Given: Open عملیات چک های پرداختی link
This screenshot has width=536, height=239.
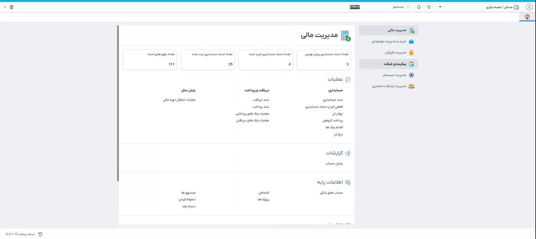Looking at the screenshot, I should point(252,114).
